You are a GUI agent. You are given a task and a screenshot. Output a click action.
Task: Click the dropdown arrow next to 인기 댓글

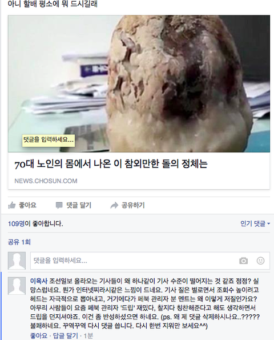coord(269,223)
